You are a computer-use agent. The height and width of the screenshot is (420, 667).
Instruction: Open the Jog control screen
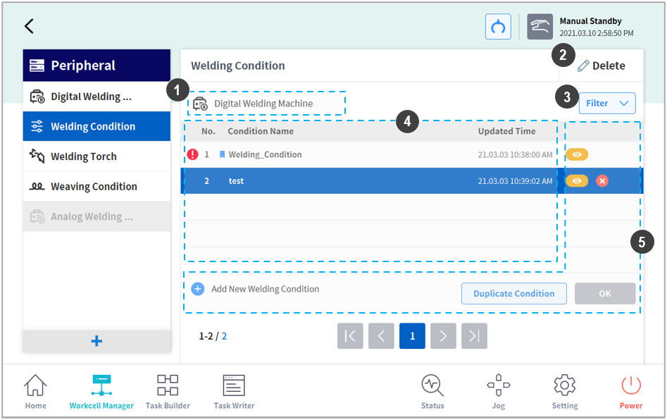499,391
